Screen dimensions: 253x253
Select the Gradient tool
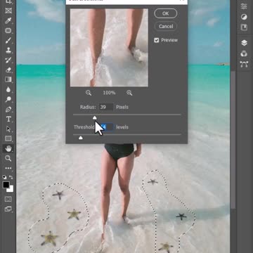pyautogui.click(x=8, y=79)
